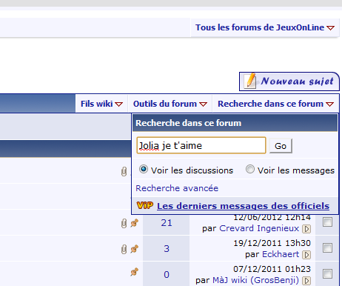Click the pushpin icon in the 3 replies row
This screenshot has height=286, width=342.
(x=135, y=249)
